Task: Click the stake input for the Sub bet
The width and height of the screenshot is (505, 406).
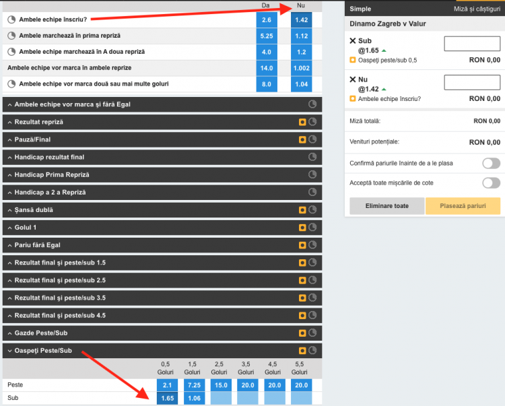Action: click(472, 44)
